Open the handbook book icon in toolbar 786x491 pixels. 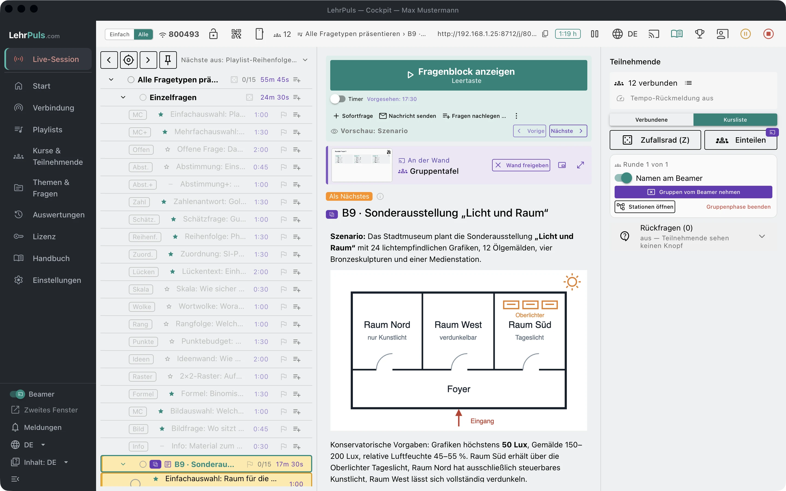(677, 34)
